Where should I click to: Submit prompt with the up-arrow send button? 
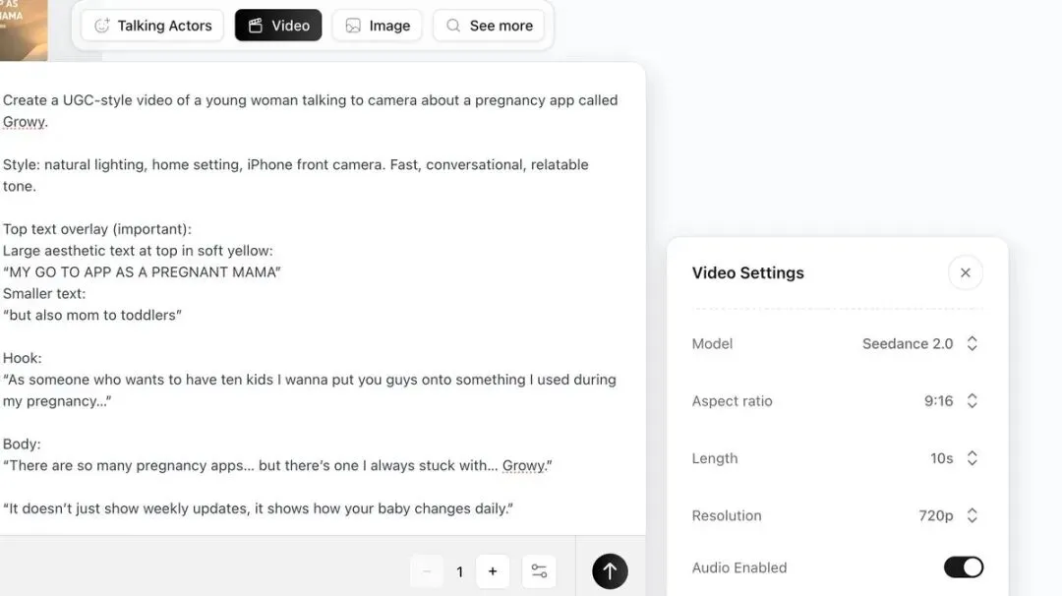610,571
